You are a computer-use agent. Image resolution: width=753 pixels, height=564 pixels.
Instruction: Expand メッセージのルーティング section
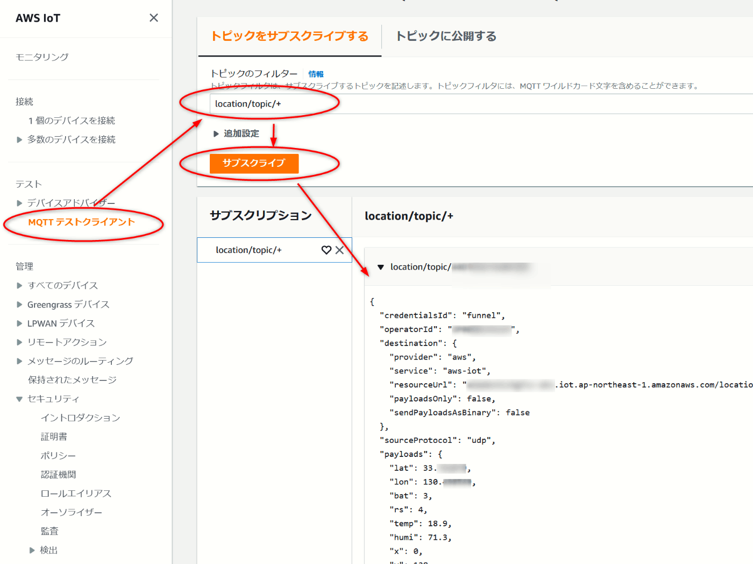(x=19, y=361)
